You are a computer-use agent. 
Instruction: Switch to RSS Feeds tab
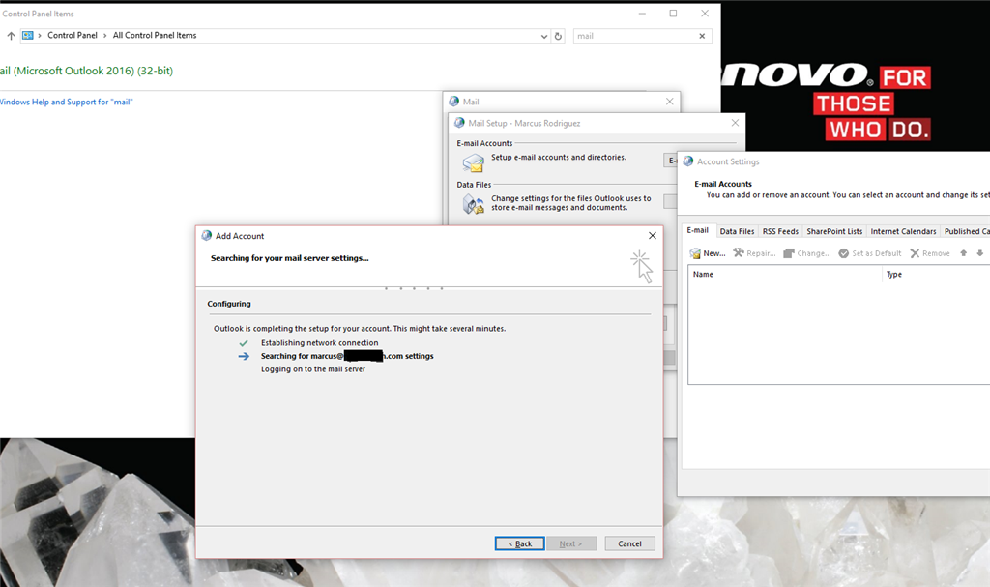tap(780, 231)
